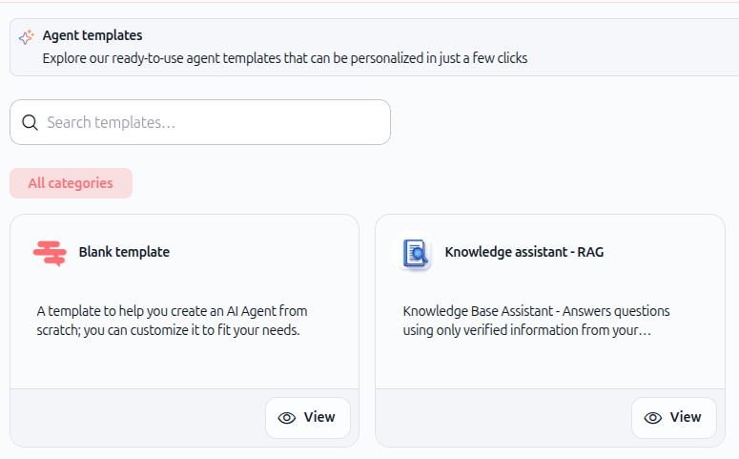
Task: Open the Knowledge assistant - RAG title
Action: click(x=524, y=252)
